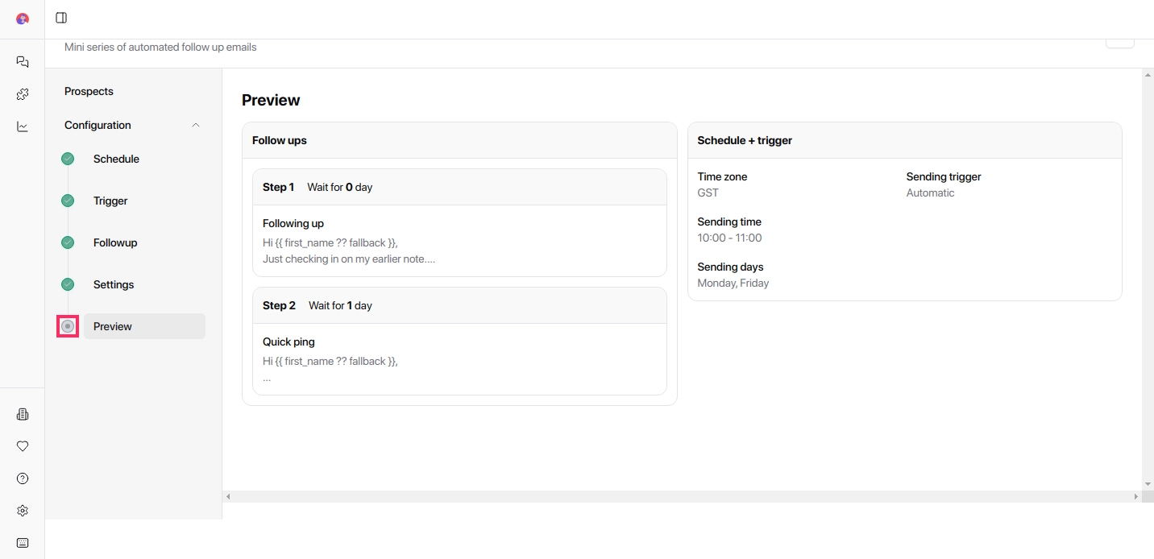Select the Preview step radio indicator
This screenshot has height=559, width=1154.
click(x=68, y=326)
